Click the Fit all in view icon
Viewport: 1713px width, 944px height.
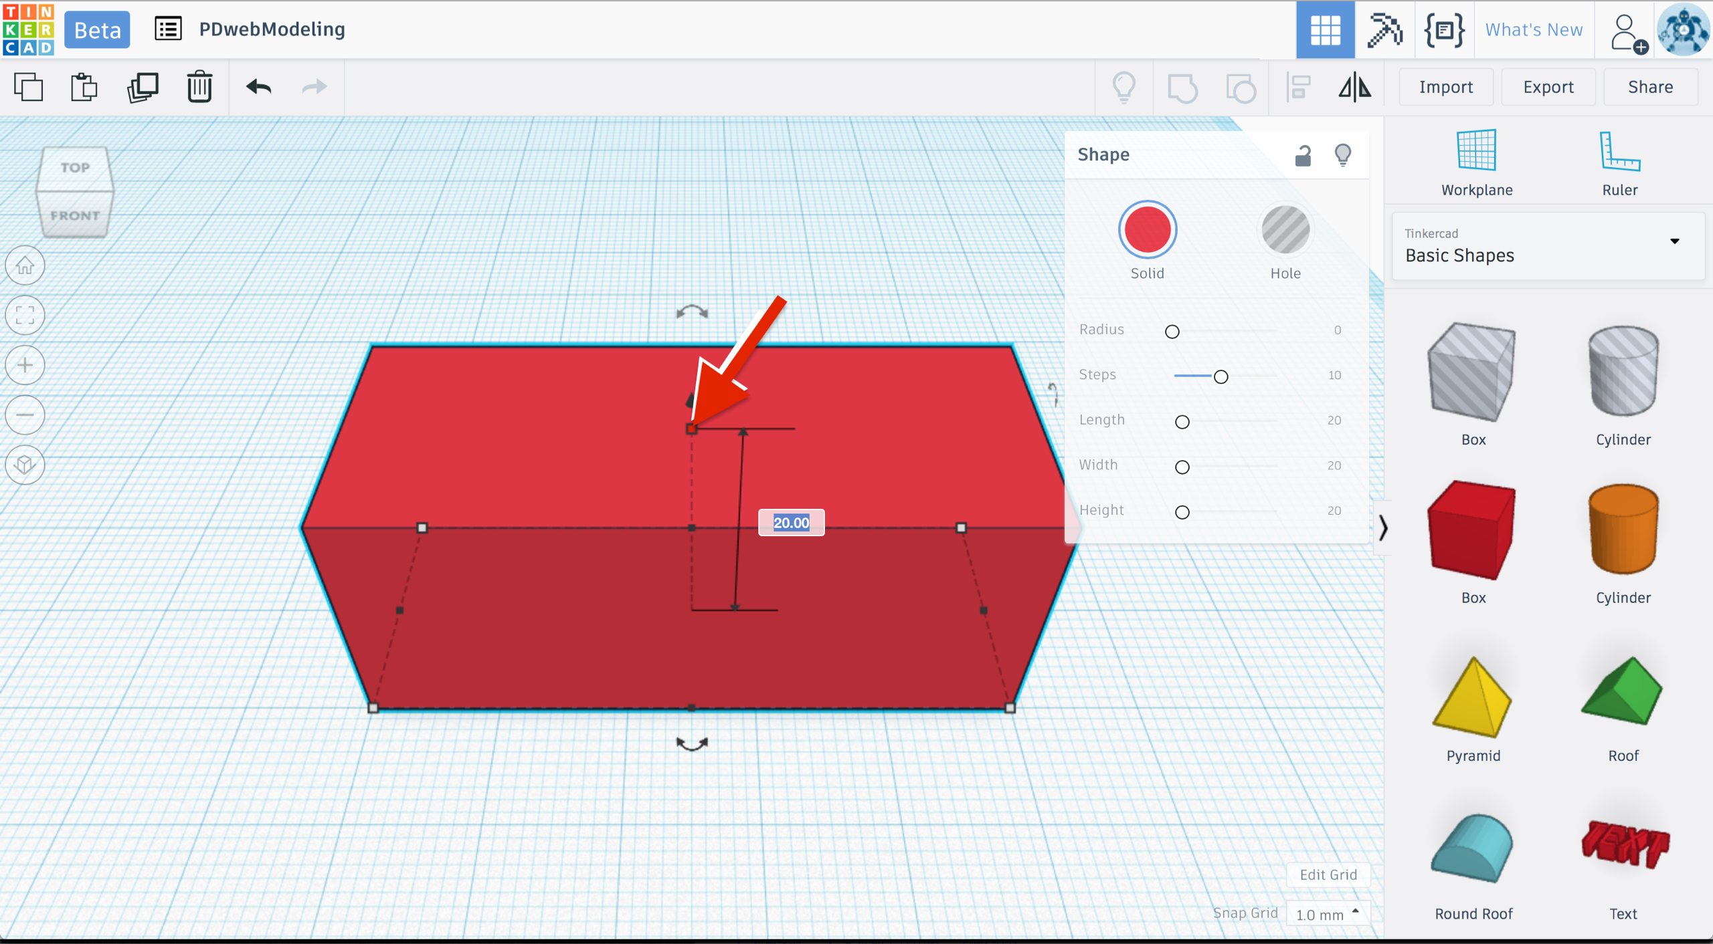tap(25, 315)
